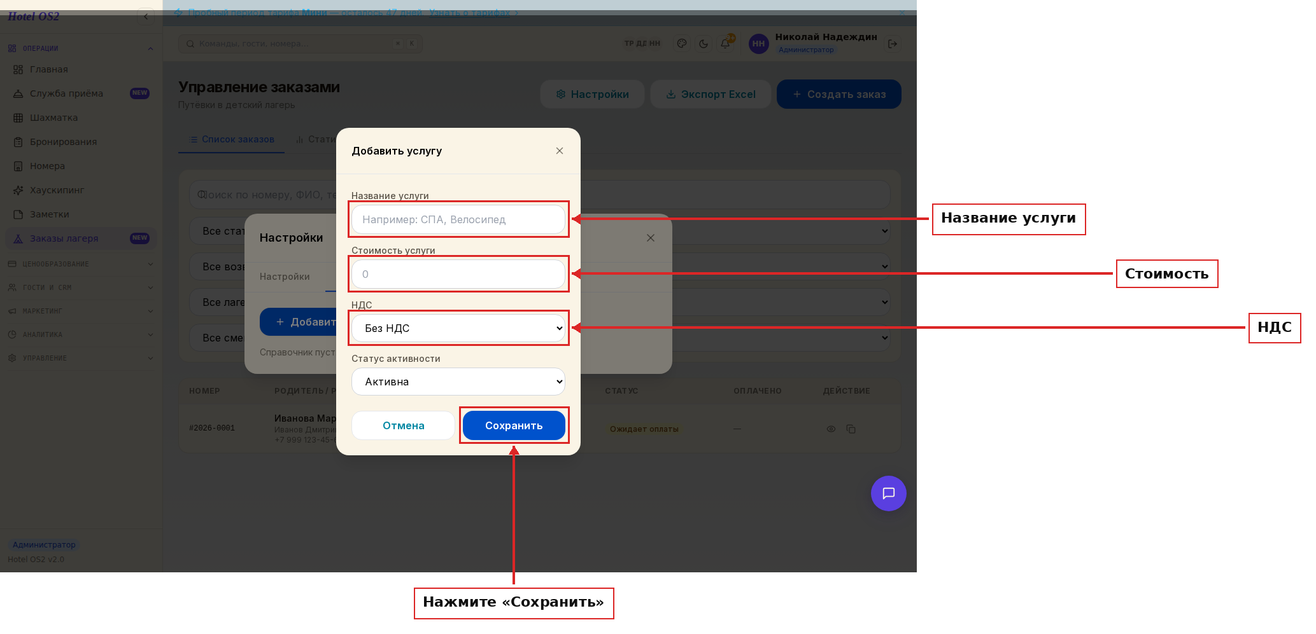Open Бронирования clipboard icon item
This screenshot has height=634, width=1316.
coord(18,142)
